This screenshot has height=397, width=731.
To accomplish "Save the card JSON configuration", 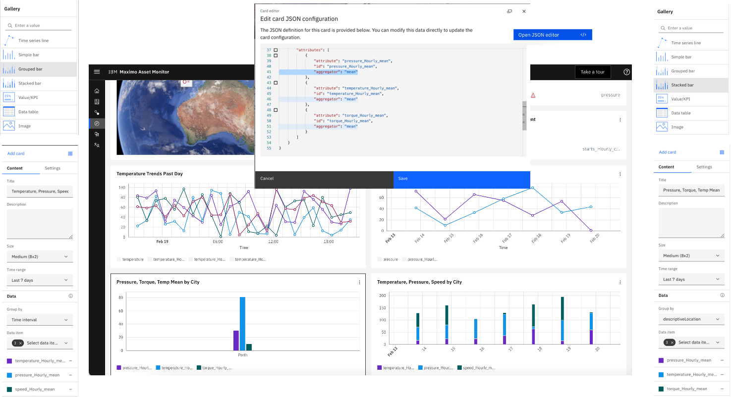I will pyautogui.click(x=461, y=179).
